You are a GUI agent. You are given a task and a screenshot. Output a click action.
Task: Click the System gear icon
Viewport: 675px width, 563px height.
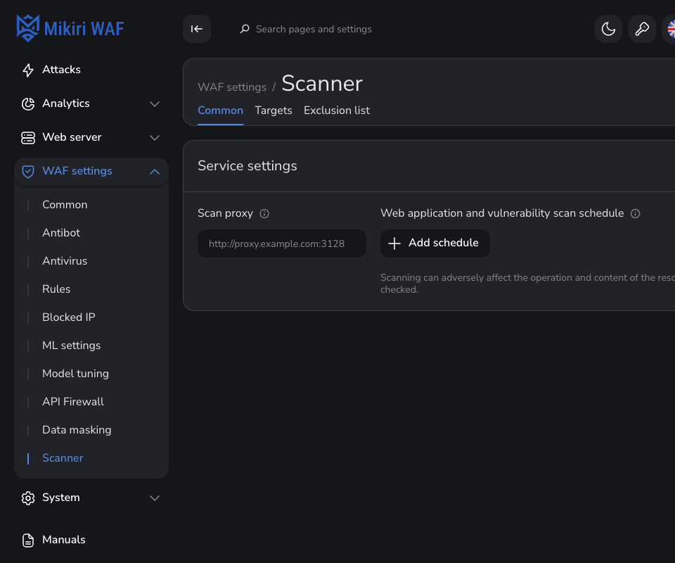[28, 498]
